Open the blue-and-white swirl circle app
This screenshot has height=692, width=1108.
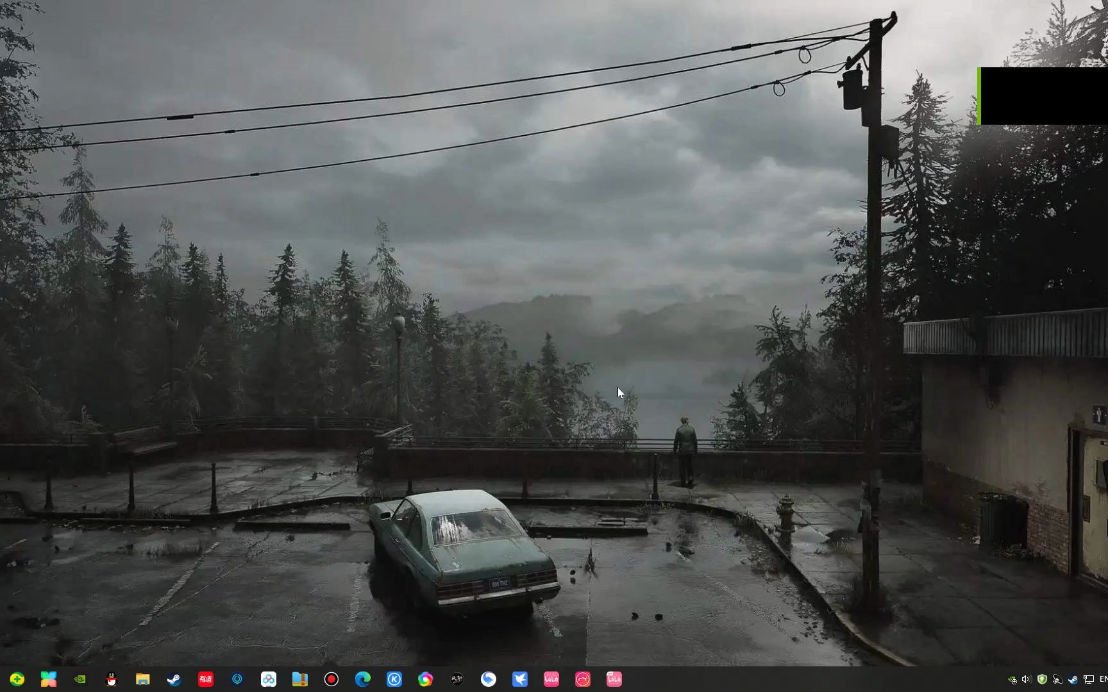[489, 679]
